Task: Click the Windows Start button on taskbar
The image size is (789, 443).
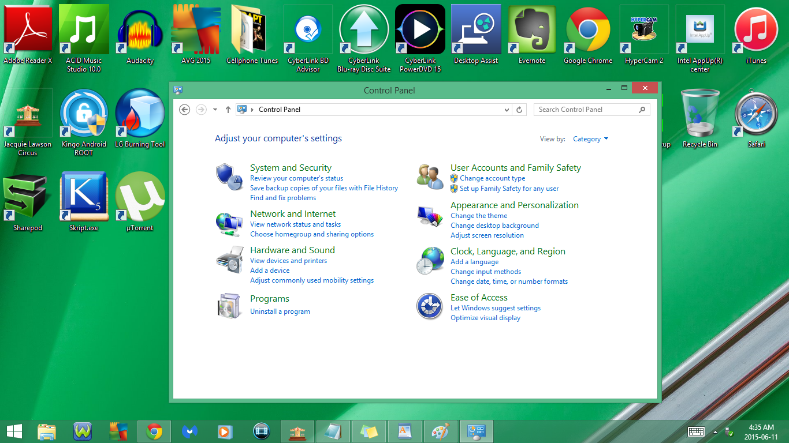Action: [14, 431]
